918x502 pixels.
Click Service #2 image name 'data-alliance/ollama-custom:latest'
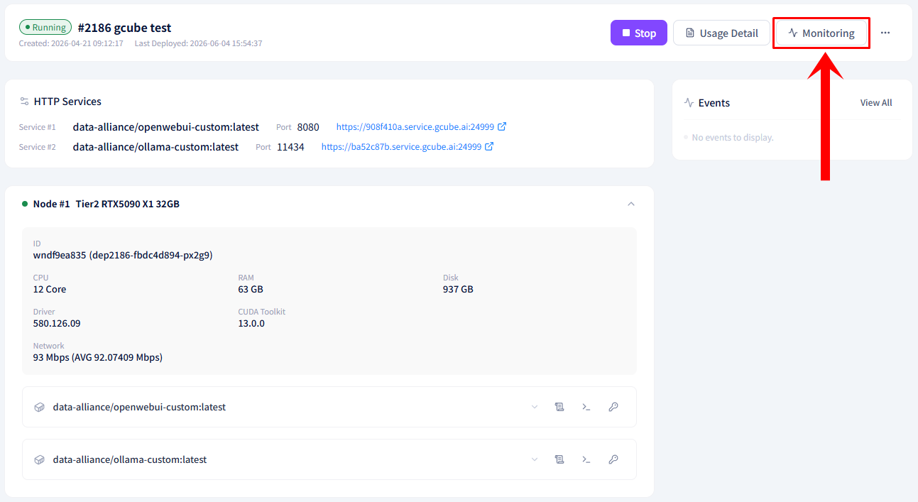pyautogui.click(x=155, y=147)
